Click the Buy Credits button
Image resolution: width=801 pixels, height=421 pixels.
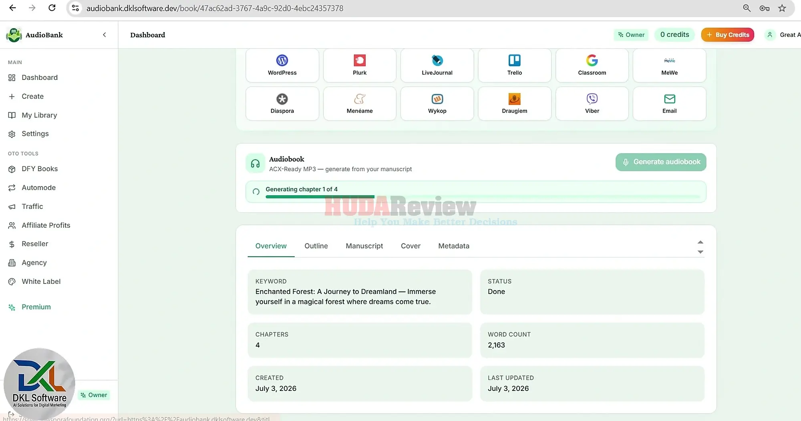pos(728,35)
